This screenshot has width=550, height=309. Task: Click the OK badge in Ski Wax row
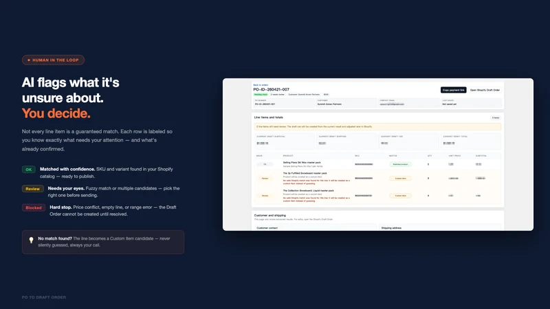[x=265, y=164]
